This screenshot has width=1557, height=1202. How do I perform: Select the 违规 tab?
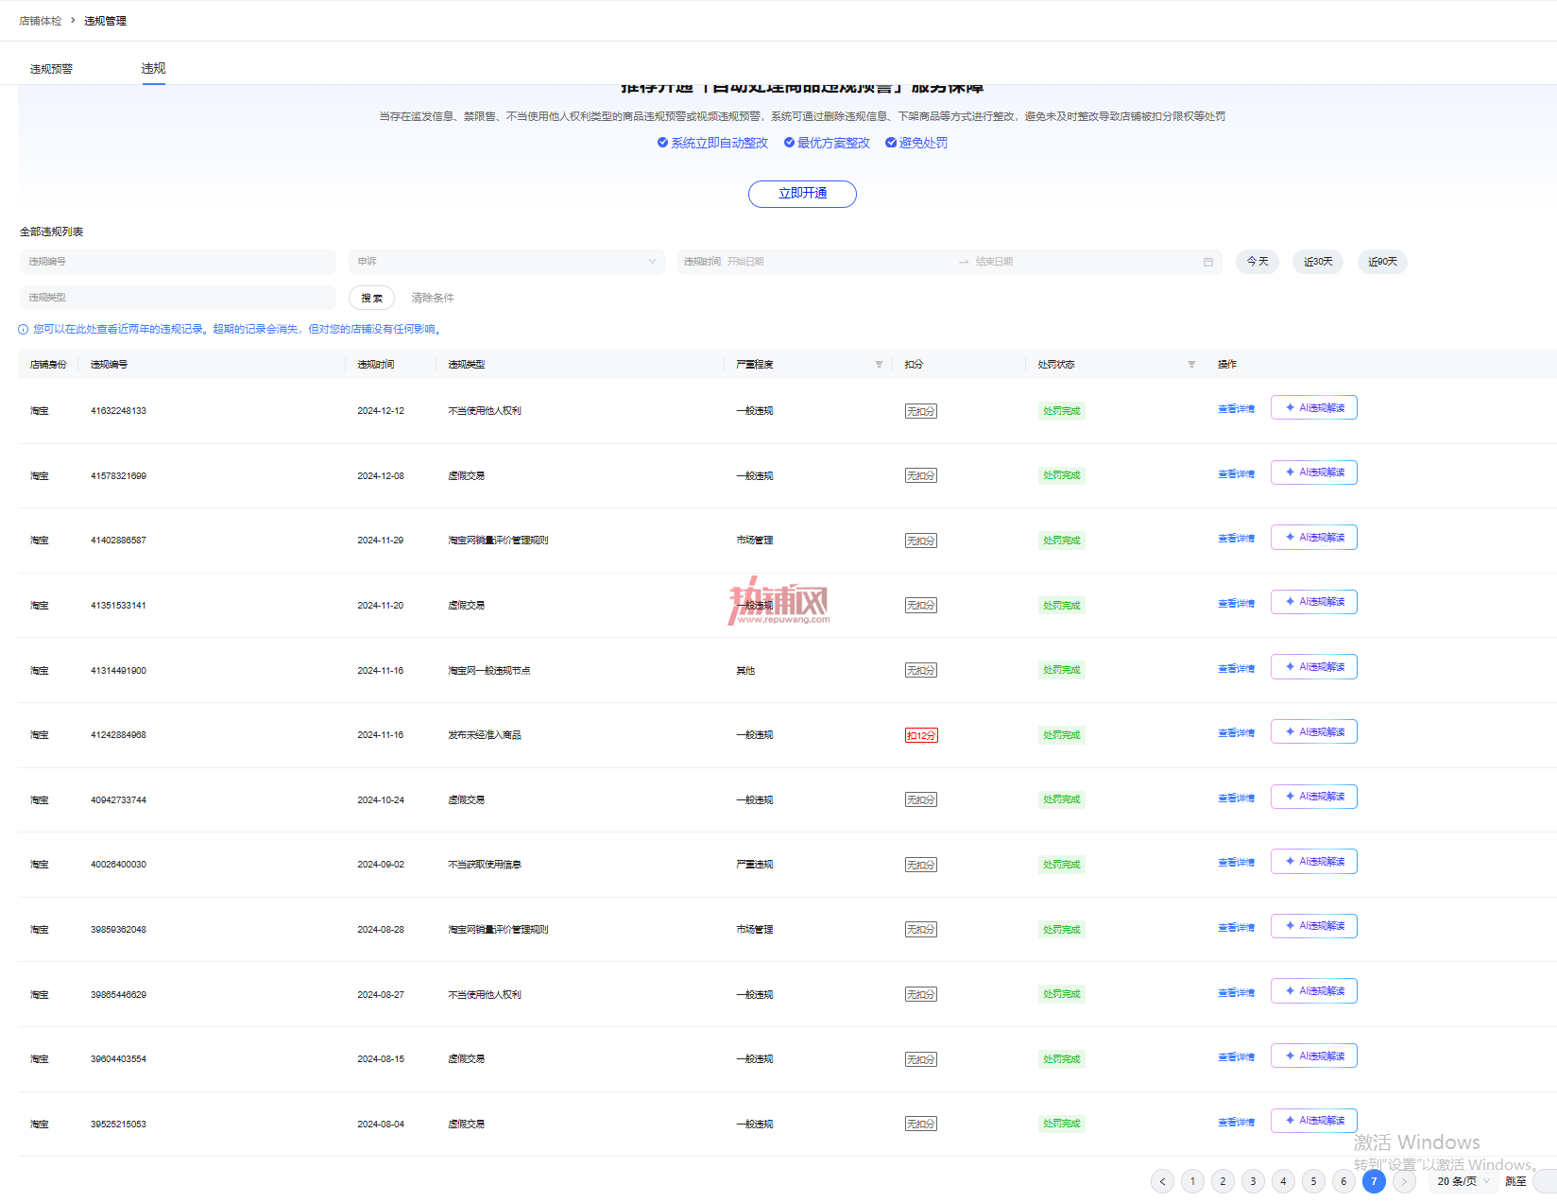click(153, 68)
